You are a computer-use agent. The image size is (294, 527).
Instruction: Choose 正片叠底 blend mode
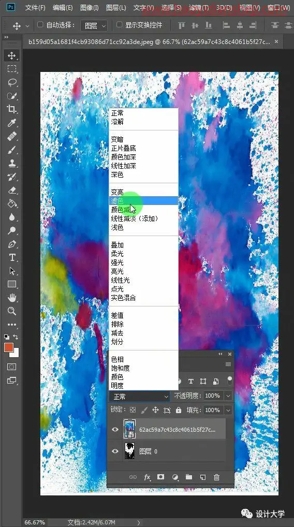coord(123,148)
